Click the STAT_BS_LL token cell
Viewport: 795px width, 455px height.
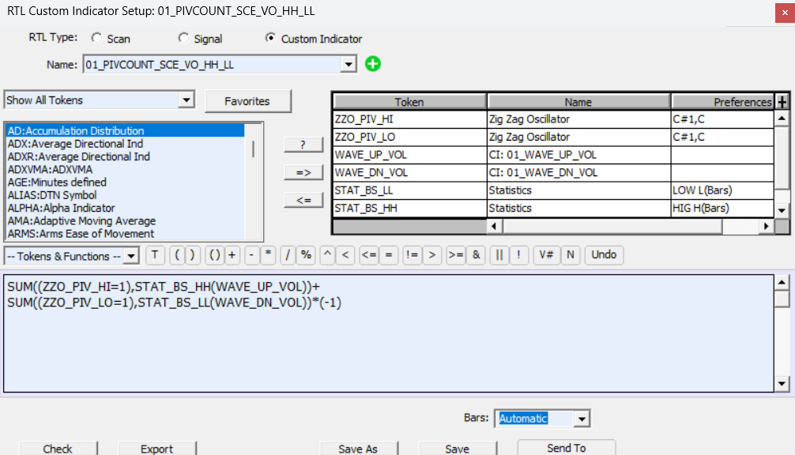pos(409,190)
